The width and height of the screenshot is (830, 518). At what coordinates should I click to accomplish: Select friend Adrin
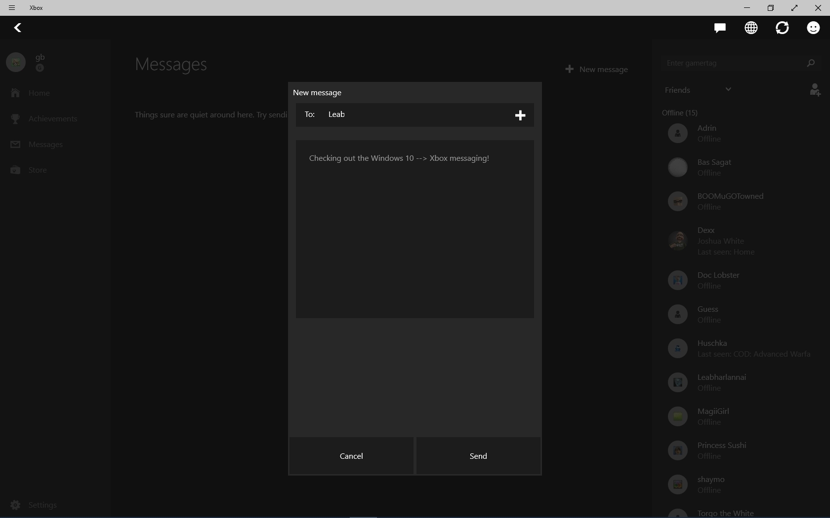click(x=741, y=133)
